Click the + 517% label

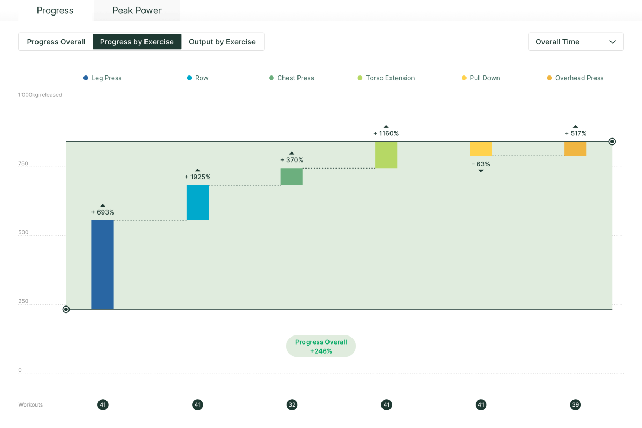(576, 133)
